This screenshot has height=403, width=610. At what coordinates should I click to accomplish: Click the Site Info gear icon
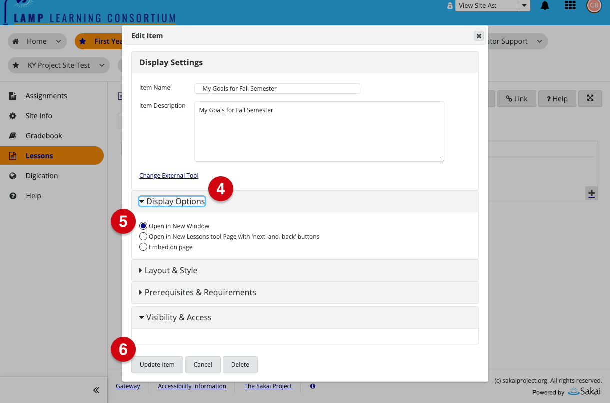[13, 116]
